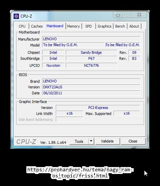Click the Manufacturer field showing LENOVO
Viewport: 160px width, 186px height.
91,39
